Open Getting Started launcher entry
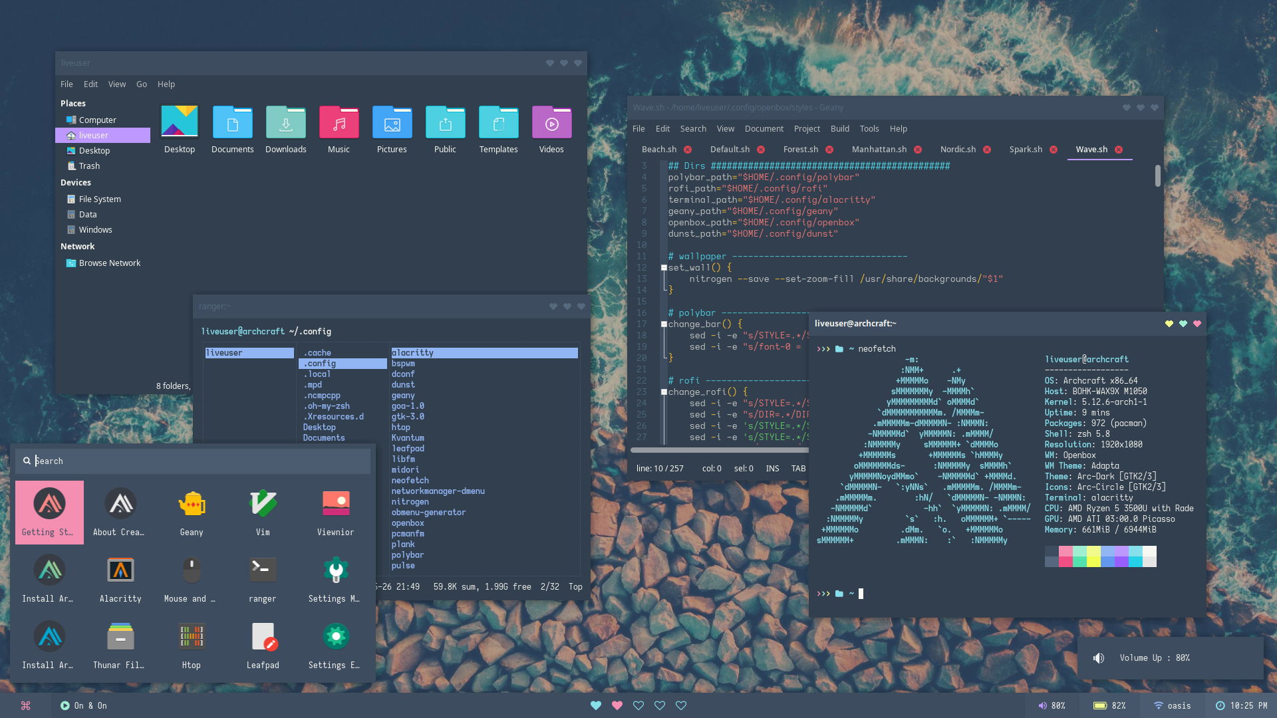Image resolution: width=1277 pixels, height=718 pixels. tap(49, 513)
